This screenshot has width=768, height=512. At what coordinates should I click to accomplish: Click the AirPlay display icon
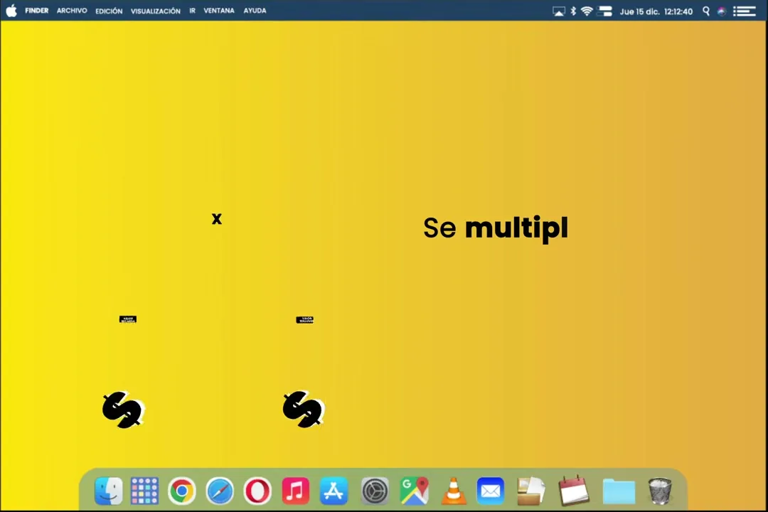pyautogui.click(x=558, y=11)
